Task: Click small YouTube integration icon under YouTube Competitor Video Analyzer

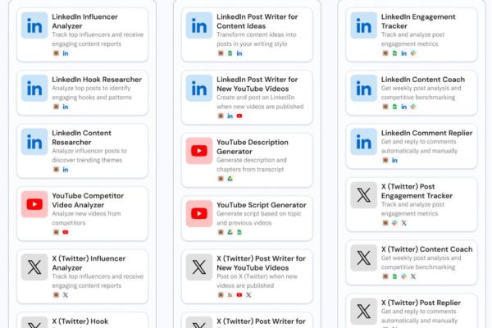Action: 66,232
